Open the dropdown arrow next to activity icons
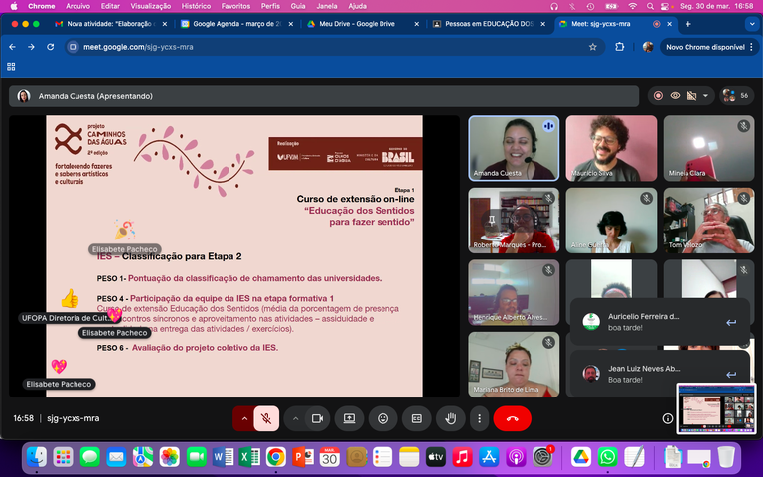Image resolution: width=763 pixels, height=477 pixels. tap(706, 96)
